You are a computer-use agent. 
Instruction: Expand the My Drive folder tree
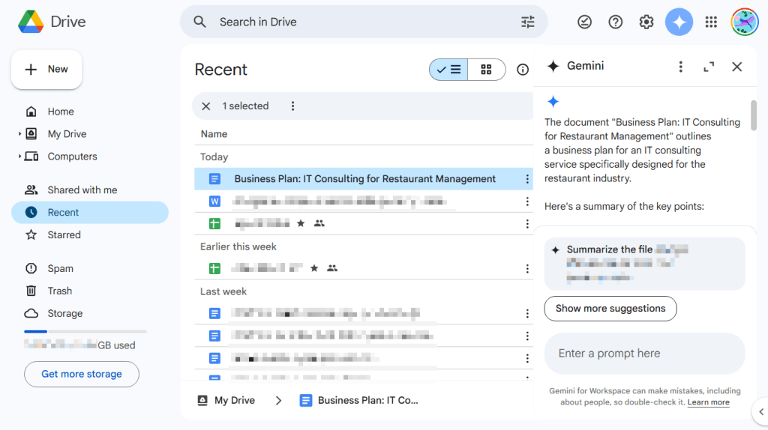tap(20, 134)
